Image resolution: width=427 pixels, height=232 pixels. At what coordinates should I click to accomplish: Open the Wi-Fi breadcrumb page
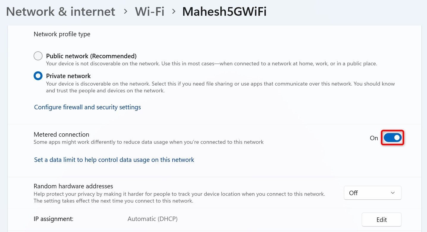[150, 12]
